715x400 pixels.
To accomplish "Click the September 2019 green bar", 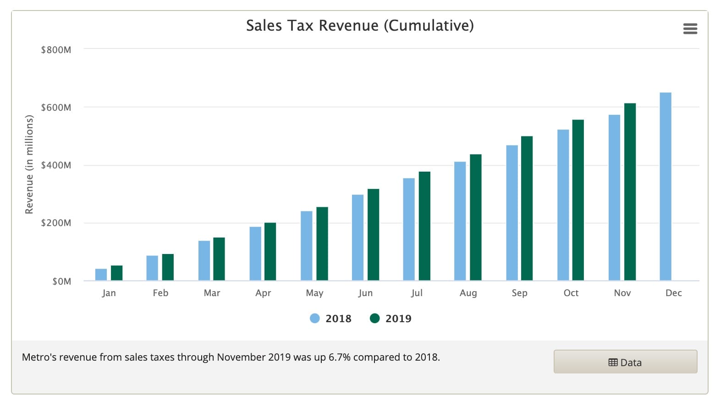I will click(x=527, y=208).
